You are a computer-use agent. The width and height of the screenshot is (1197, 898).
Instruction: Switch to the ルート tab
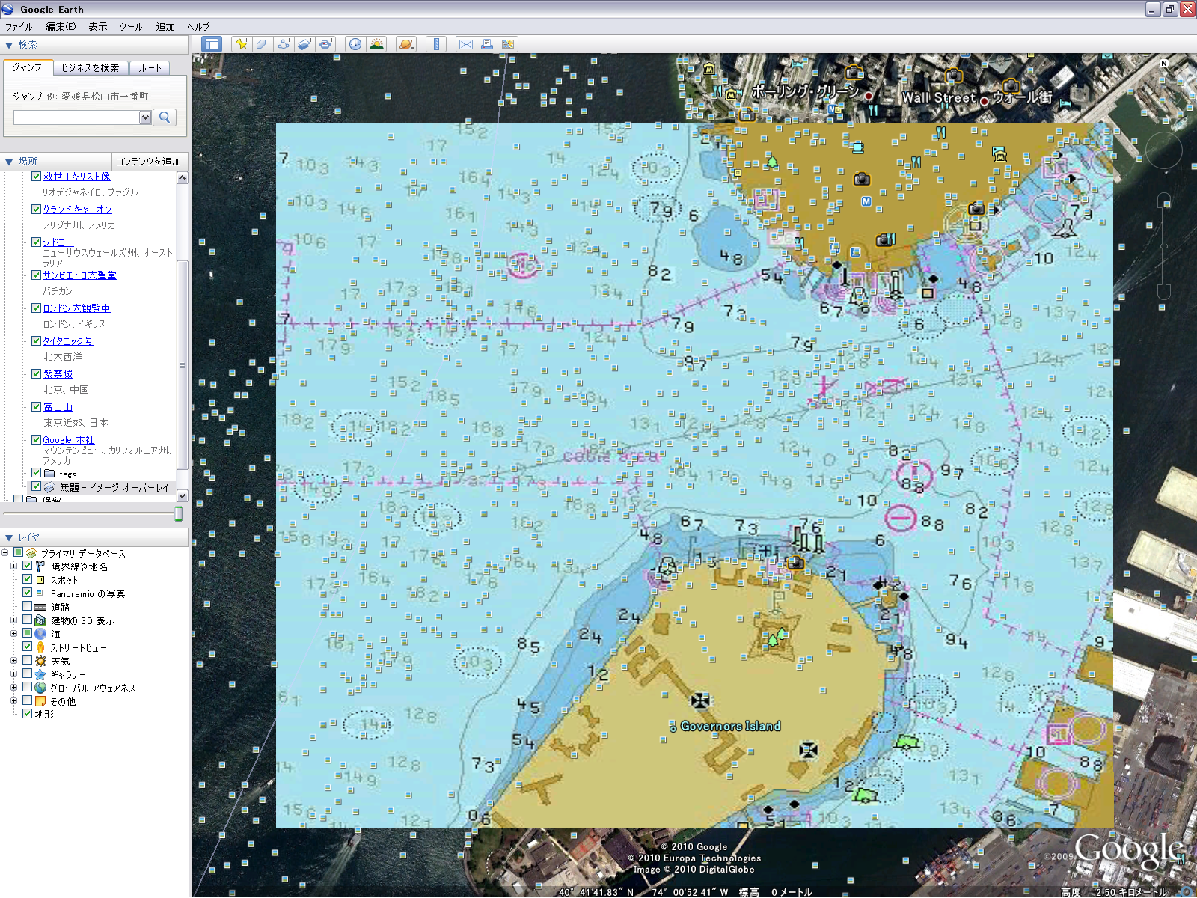pos(150,68)
